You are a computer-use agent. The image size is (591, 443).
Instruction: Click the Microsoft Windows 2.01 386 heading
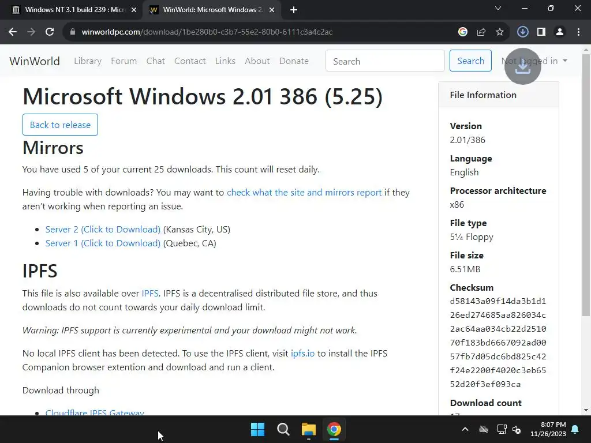[x=203, y=96]
